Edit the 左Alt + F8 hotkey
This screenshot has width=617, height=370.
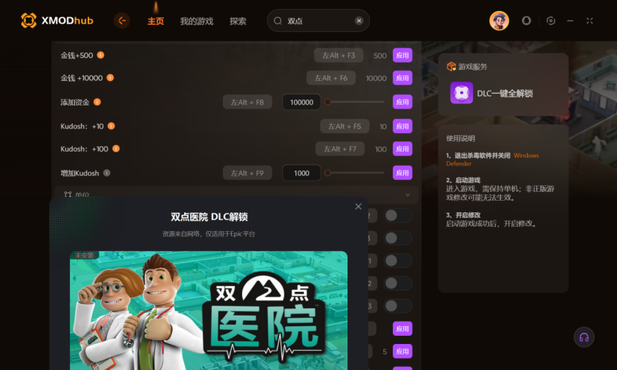247,103
